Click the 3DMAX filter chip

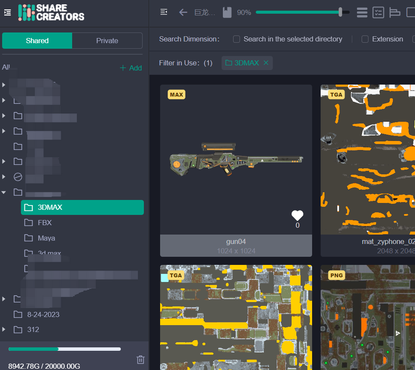(247, 63)
